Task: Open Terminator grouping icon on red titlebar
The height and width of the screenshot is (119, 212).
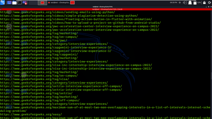Action: click(x=1, y=9)
